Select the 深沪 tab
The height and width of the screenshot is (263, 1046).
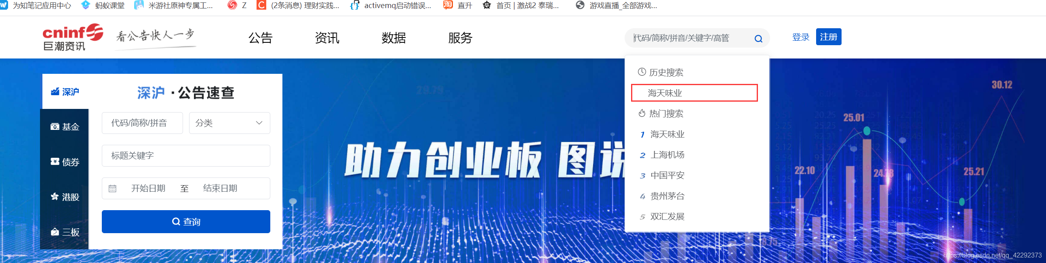tap(65, 92)
